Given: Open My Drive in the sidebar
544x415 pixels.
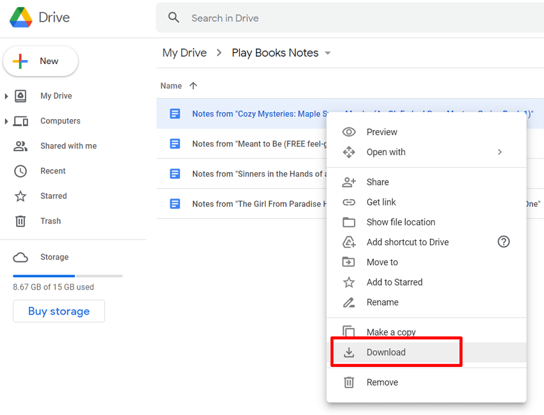Looking at the screenshot, I should click(56, 96).
